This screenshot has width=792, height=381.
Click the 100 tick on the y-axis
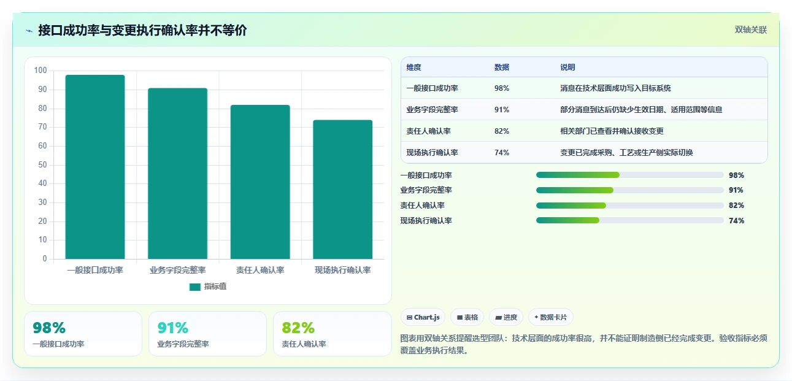point(40,71)
